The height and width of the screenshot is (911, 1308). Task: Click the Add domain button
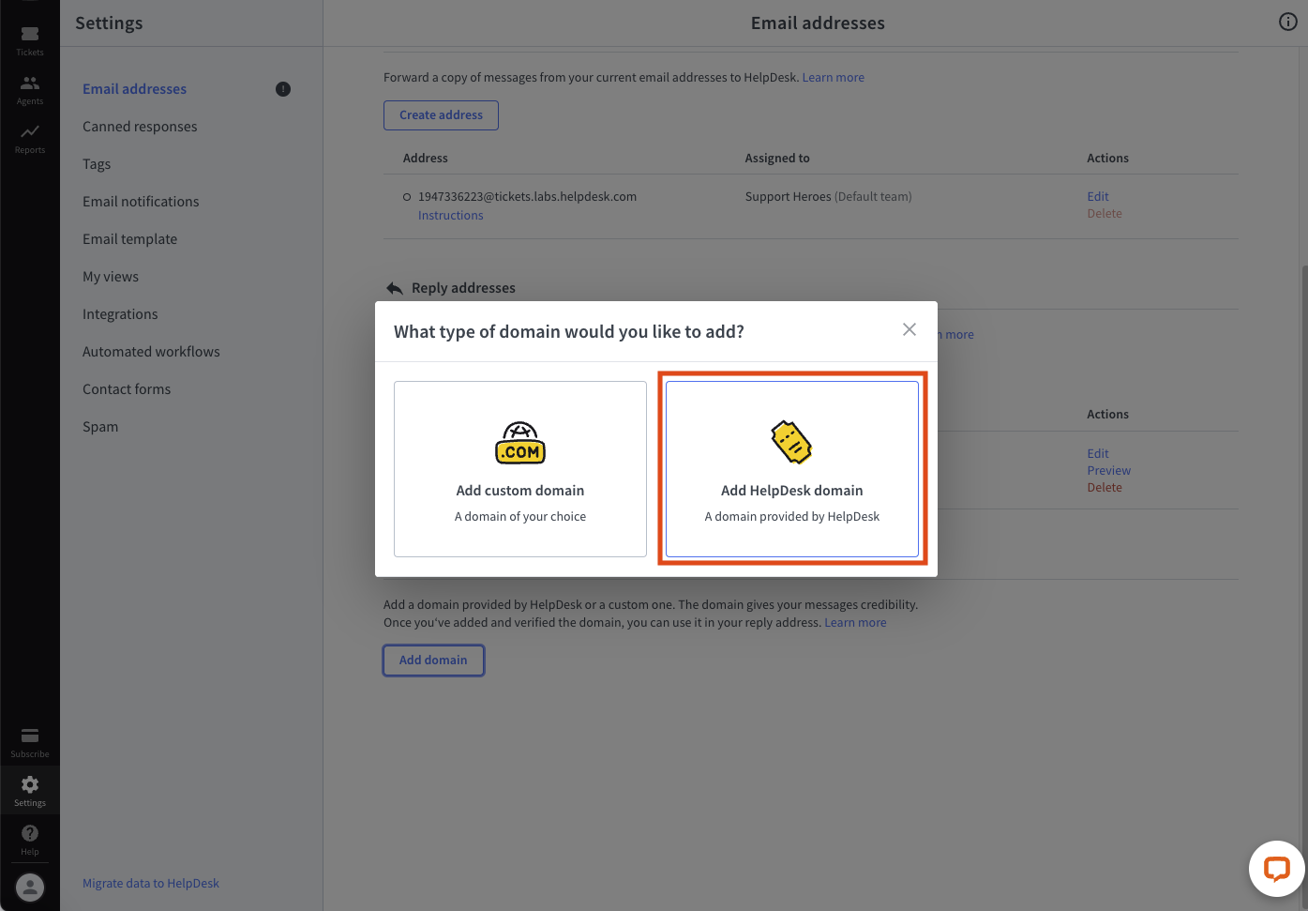click(x=433, y=660)
